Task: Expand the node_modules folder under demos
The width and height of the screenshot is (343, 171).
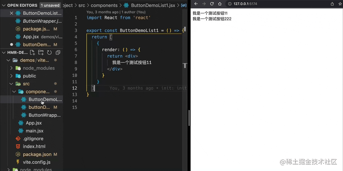Action: [39, 68]
